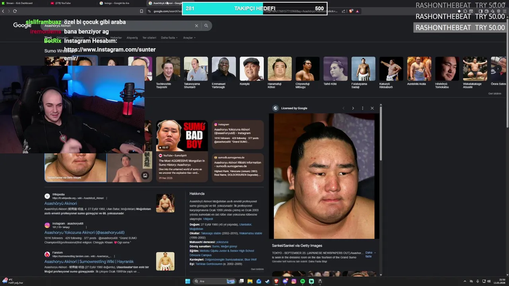Viewport: 509px width, 286px height.
Task: Expand Daha fazla under image caption
Action: coord(370,254)
